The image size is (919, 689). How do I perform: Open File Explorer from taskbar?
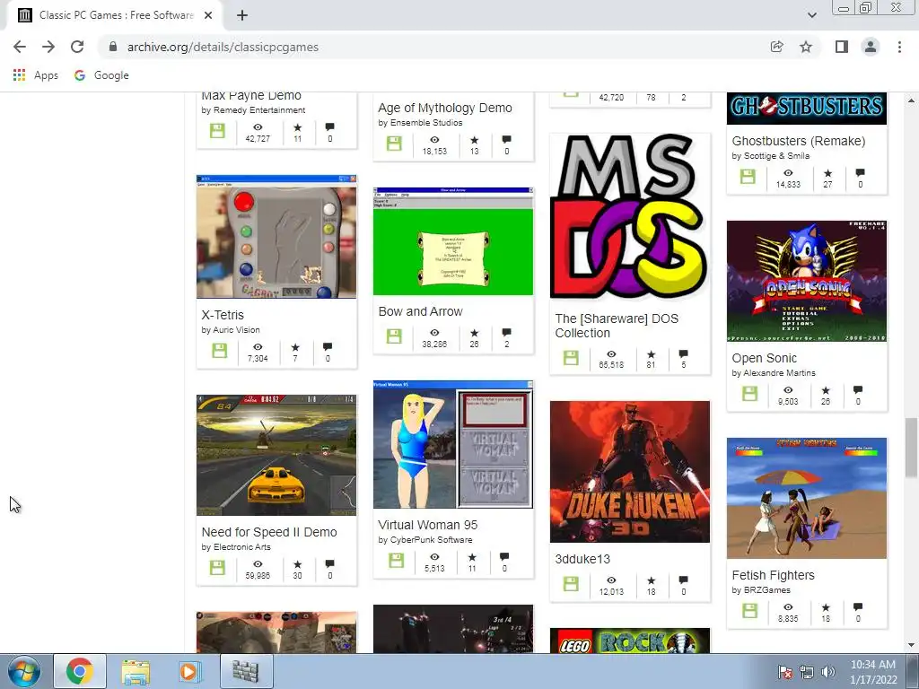(136, 671)
